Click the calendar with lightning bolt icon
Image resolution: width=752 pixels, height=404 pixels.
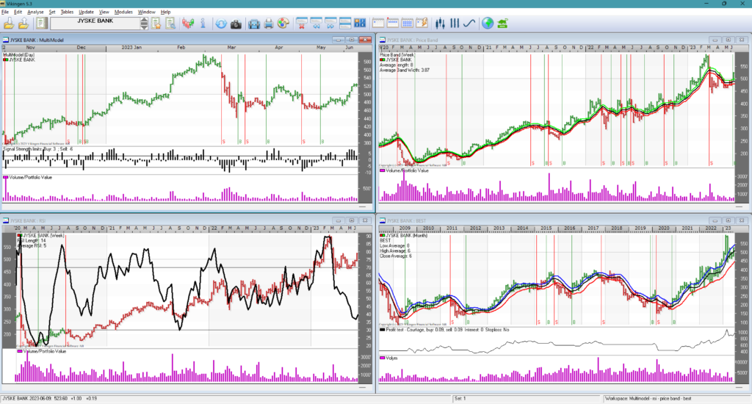[422, 23]
